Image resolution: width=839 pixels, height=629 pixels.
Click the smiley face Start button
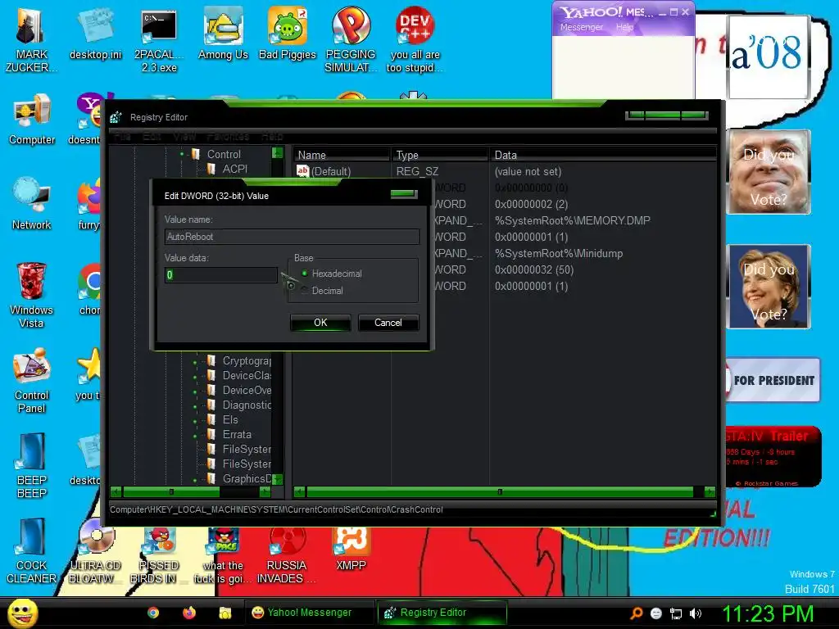pos(22,613)
